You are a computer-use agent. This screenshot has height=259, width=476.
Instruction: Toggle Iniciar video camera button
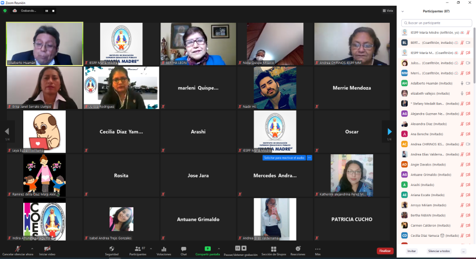[48, 248]
